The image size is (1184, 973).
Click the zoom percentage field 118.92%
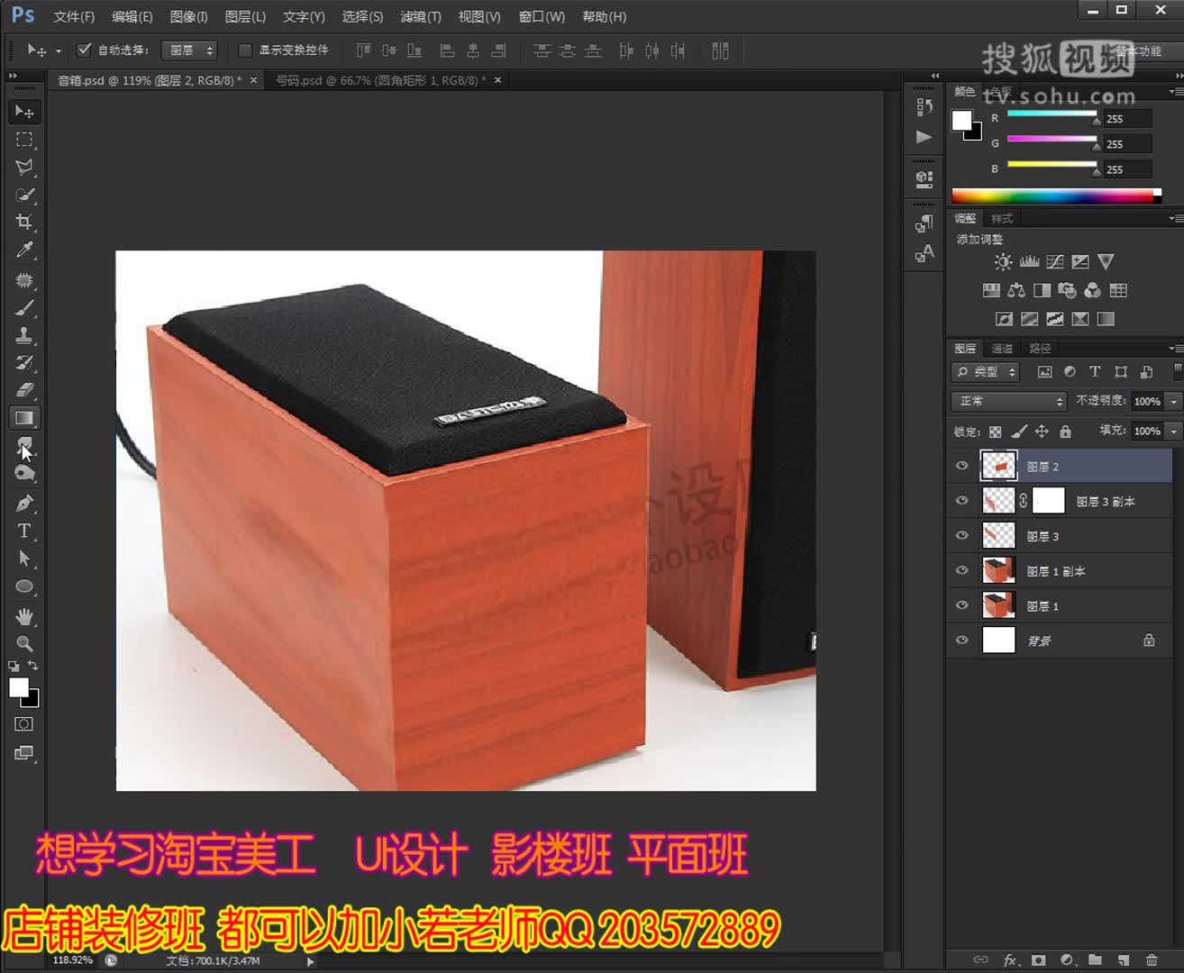(x=72, y=960)
